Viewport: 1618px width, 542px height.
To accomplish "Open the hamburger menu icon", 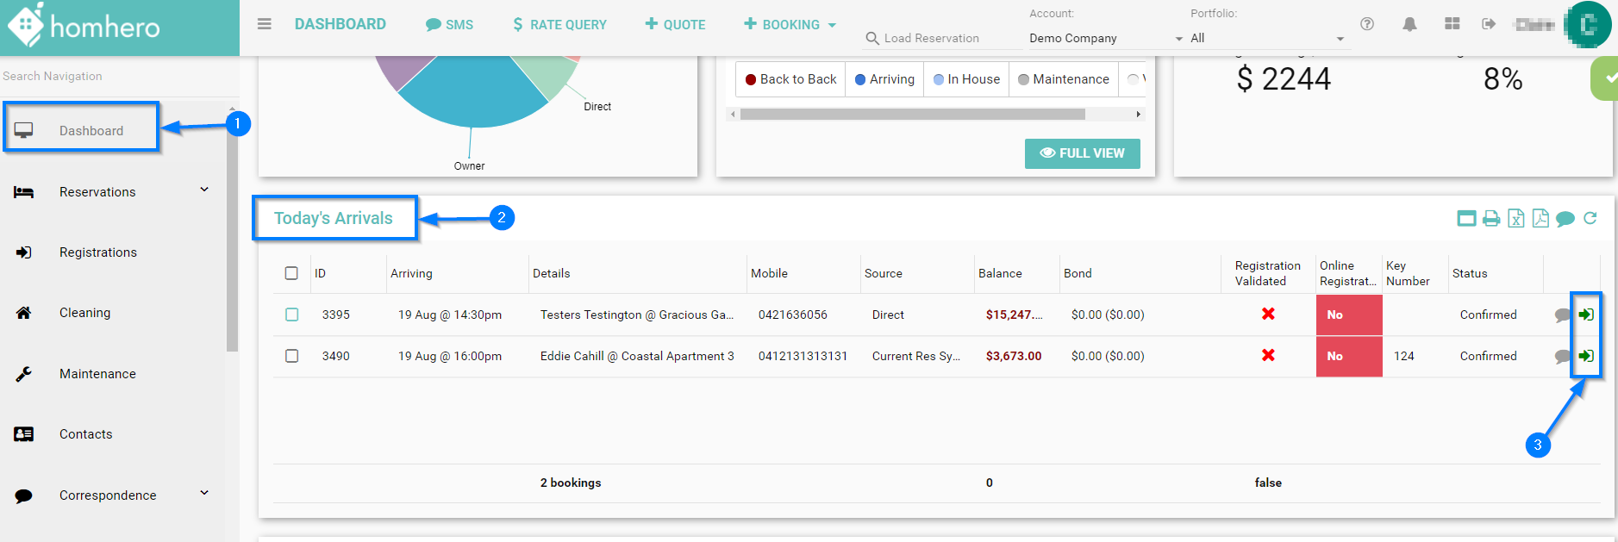I will 265,24.
